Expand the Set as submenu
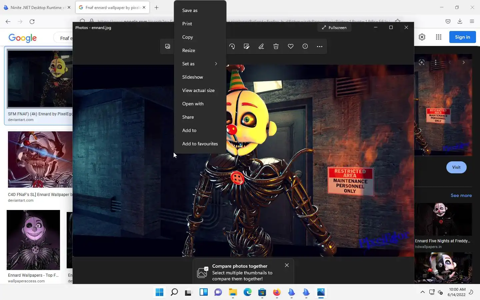 pos(200,64)
